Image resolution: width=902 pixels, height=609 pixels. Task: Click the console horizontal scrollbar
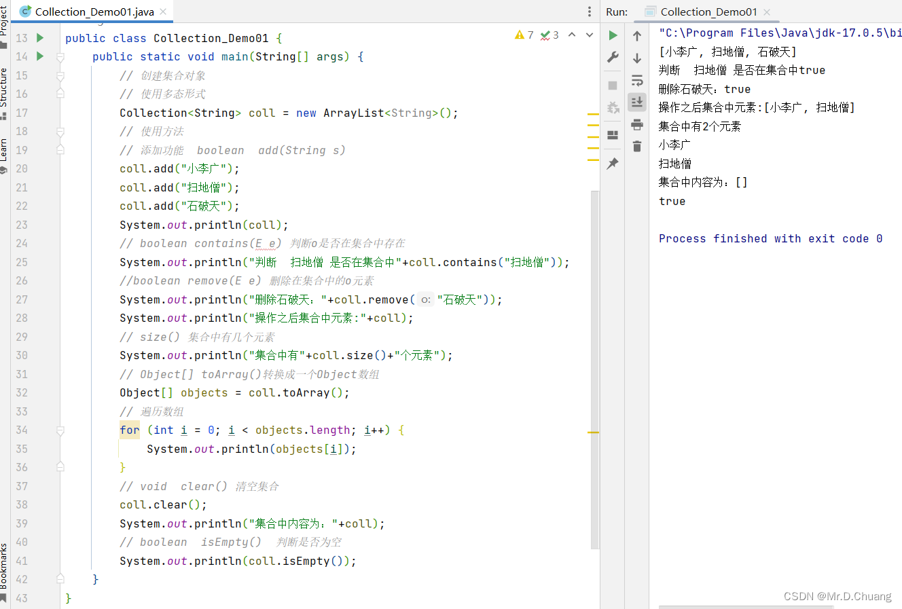tap(746, 607)
